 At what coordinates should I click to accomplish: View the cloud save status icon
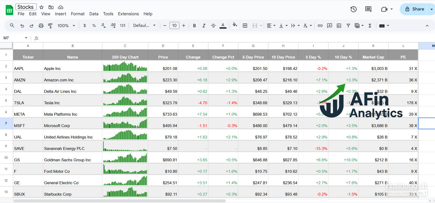point(60,7)
